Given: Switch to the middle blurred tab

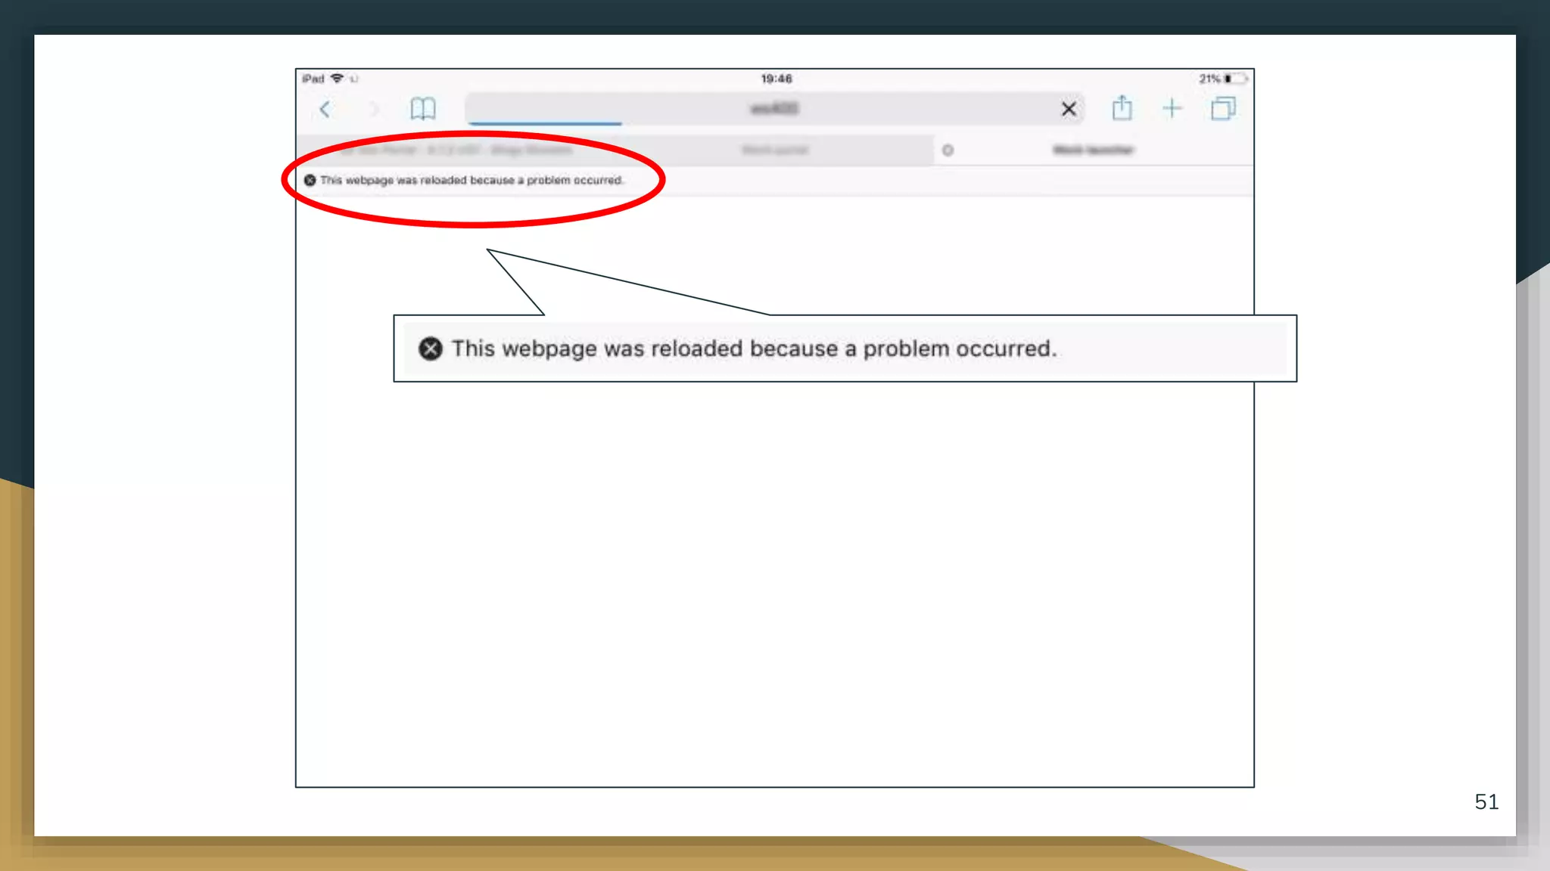Looking at the screenshot, I should click(x=775, y=150).
